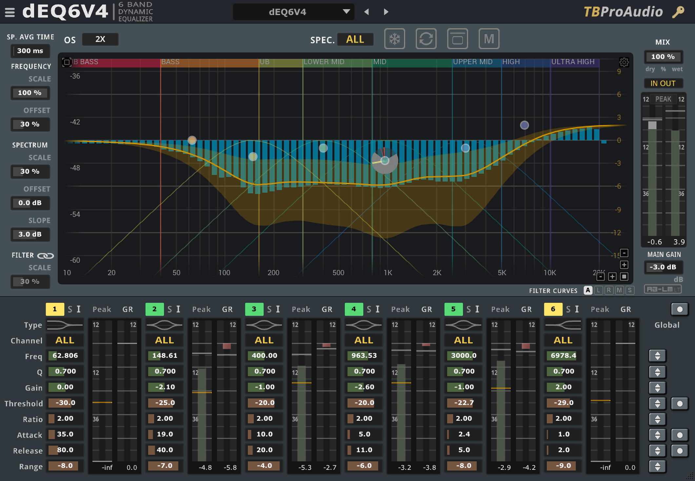Select filter curves S option
Viewport: 695px width, 481px height.
pyautogui.click(x=630, y=290)
